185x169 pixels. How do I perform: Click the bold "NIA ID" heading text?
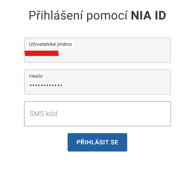[148, 16]
